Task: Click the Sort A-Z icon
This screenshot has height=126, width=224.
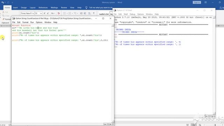Action: [x=90, y=13]
